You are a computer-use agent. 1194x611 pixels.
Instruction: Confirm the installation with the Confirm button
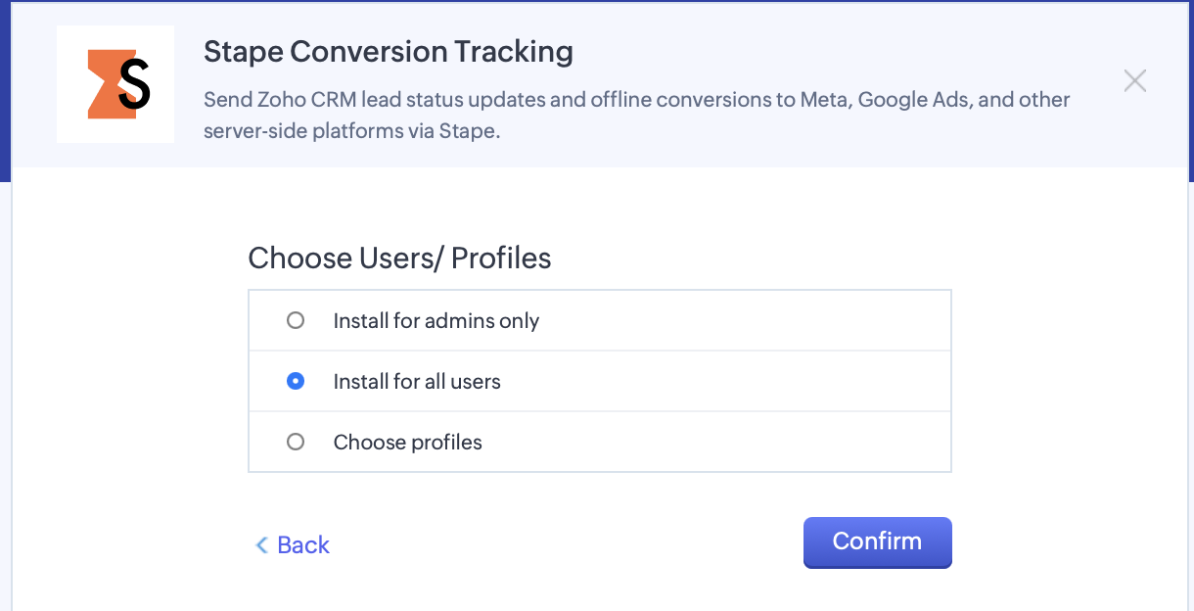click(878, 542)
